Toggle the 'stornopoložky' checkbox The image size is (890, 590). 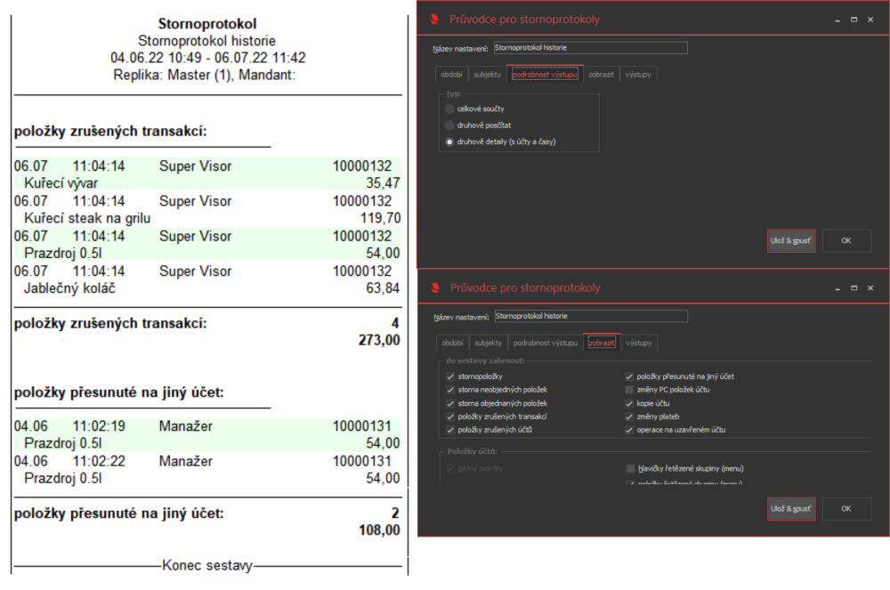[x=450, y=376]
